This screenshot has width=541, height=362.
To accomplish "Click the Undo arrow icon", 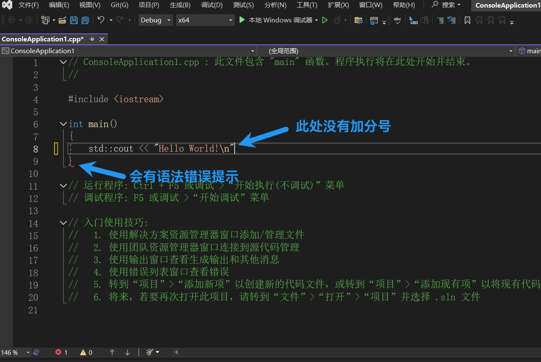I will [x=101, y=20].
